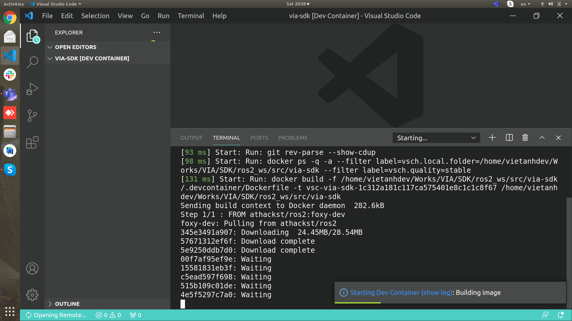
Task: Create a new terminal with plus icon
Action: pyautogui.click(x=492, y=138)
